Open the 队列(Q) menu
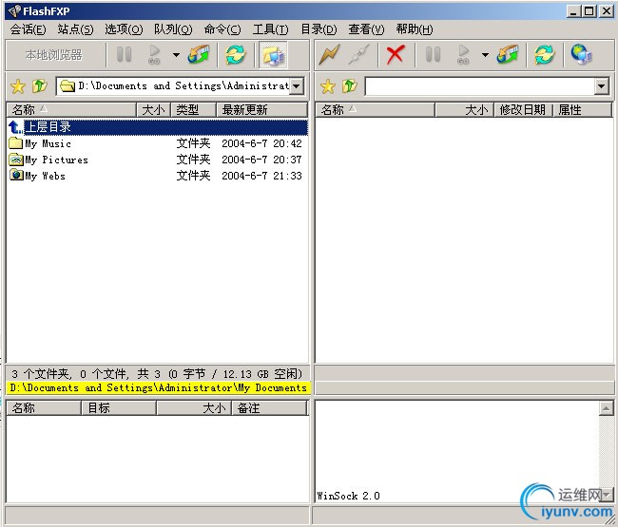 173,29
